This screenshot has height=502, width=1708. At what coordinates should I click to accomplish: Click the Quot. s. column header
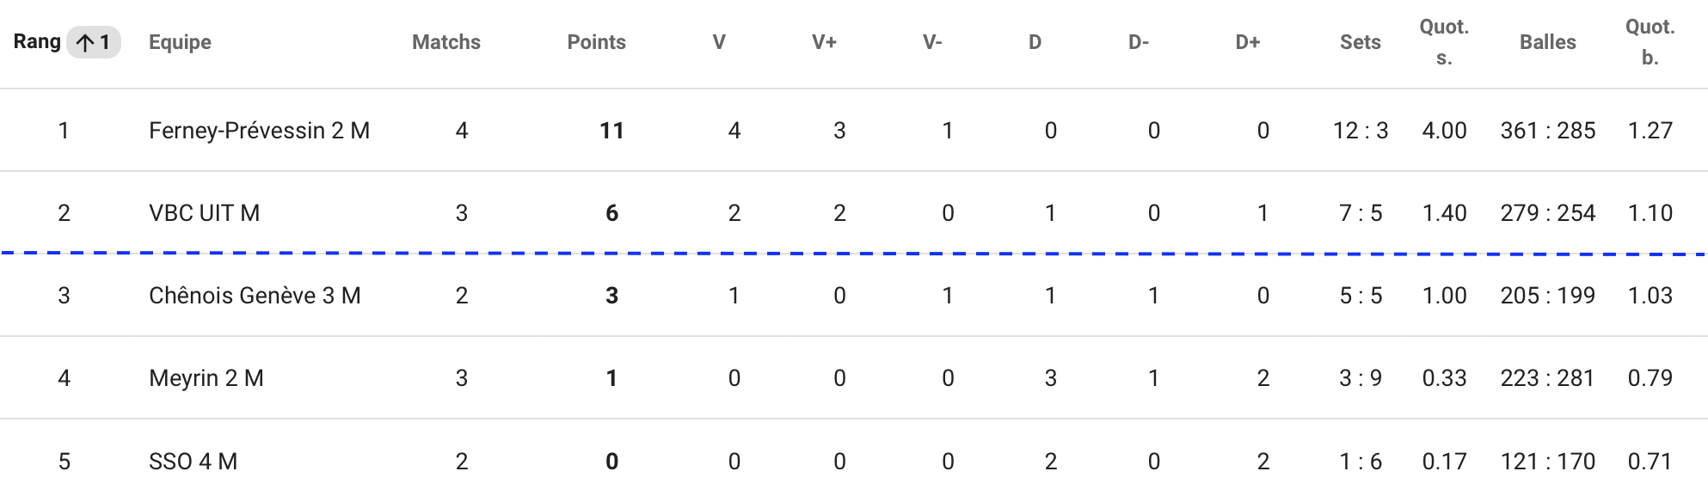(x=1444, y=42)
